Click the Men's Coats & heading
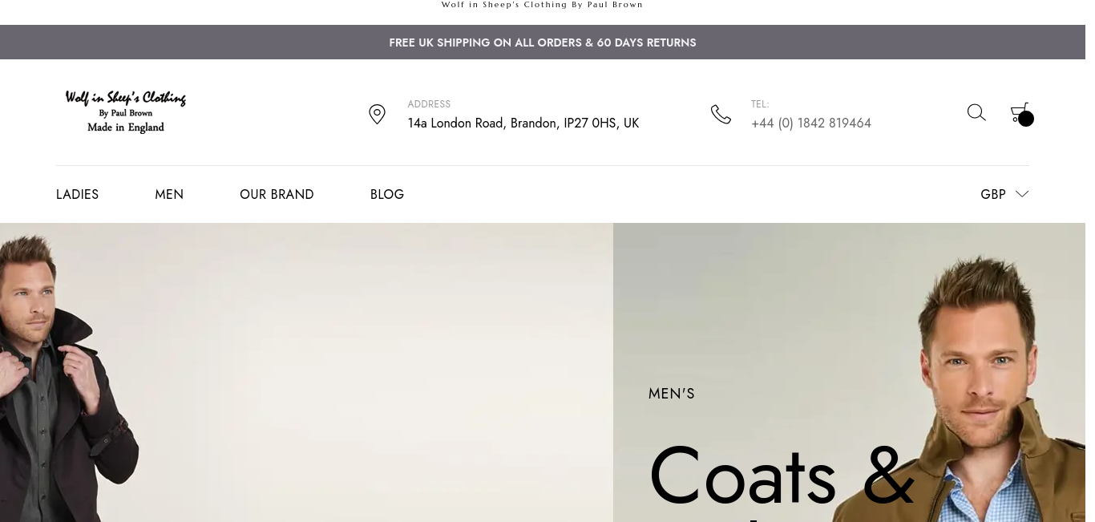1095x522 pixels. coord(782,476)
